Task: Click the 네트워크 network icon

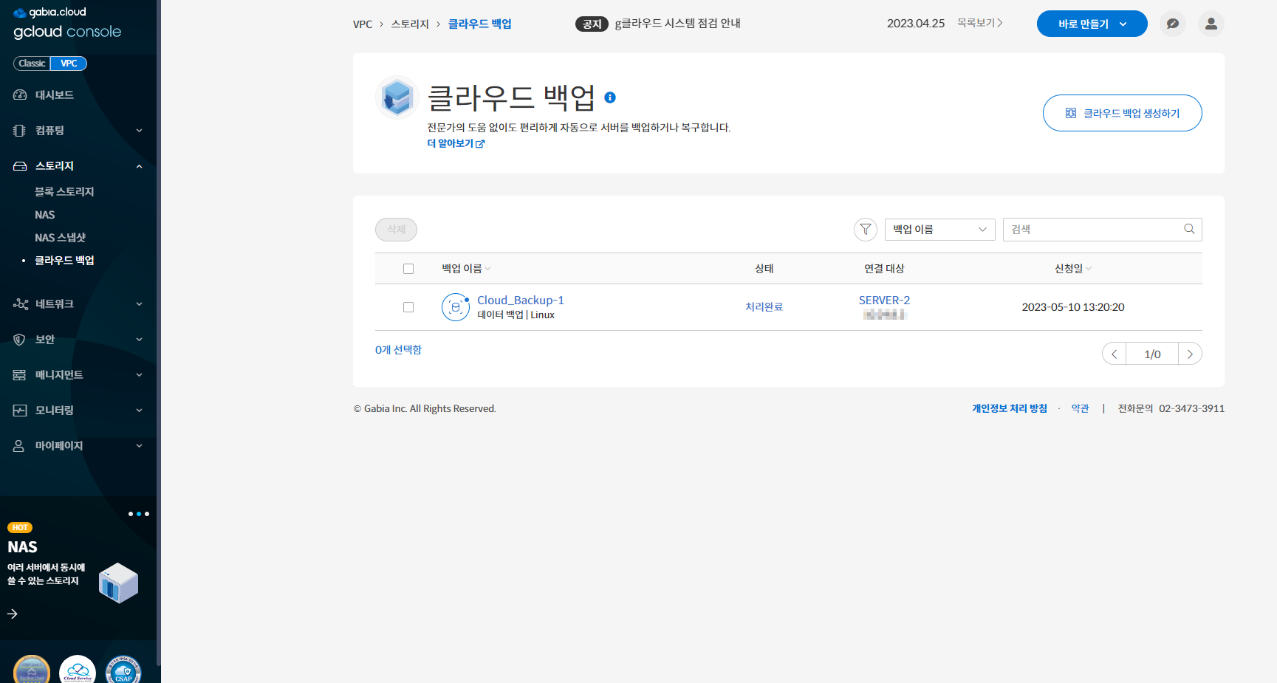Action: coord(20,304)
